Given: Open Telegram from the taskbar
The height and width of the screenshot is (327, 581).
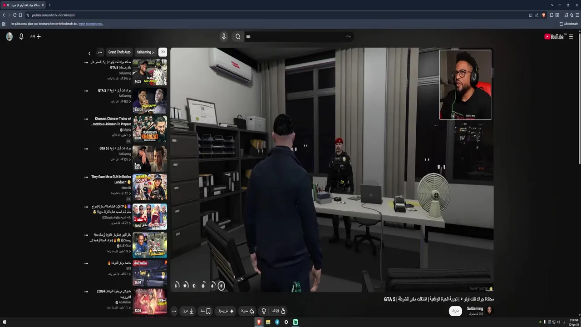Looking at the screenshot, I should [x=277, y=322].
